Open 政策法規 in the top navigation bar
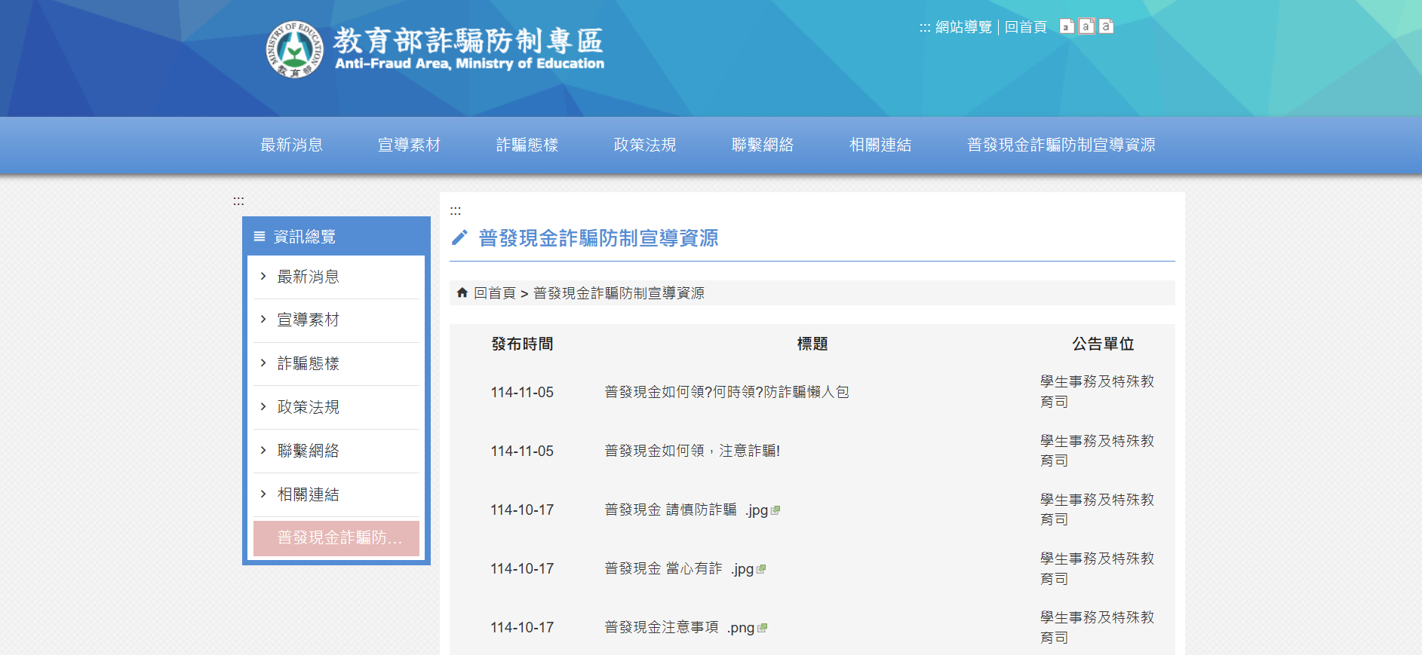This screenshot has width=1422, height=655. pos(644,145)
